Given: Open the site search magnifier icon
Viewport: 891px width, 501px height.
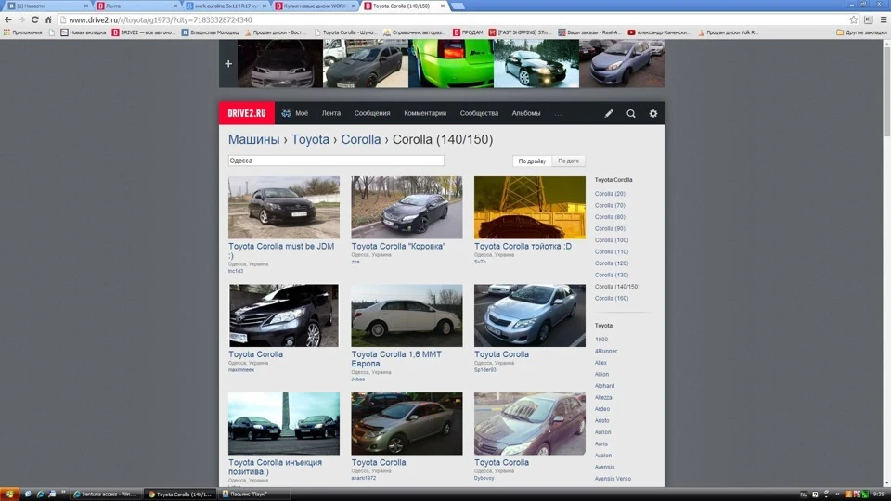Looking at the screenshot, I should pyautogui.click(x=631, y=113).
